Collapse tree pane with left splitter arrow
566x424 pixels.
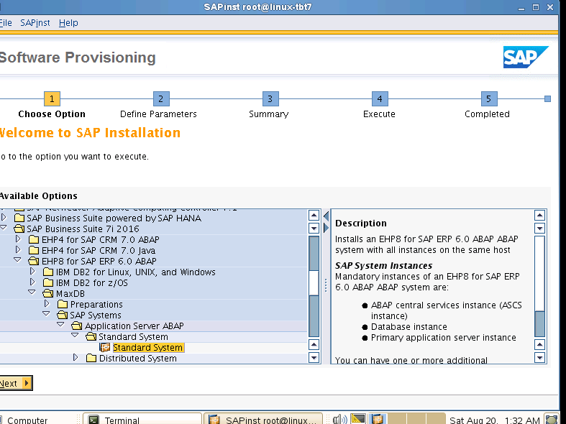327,216
